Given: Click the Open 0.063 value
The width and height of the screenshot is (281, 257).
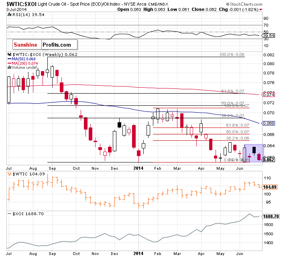Looking at the screenshot, I should pyautogui.click(x=129, y=9).
